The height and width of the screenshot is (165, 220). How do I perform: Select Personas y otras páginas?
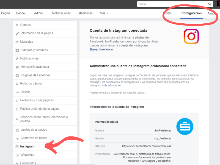tap(45, 100)
